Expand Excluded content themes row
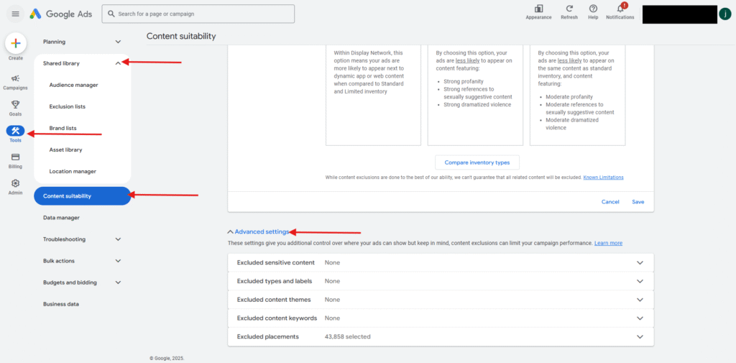Image resolution: width=736 pixels, height=363 pixels. pyautogui.click(x=441, y=300)
